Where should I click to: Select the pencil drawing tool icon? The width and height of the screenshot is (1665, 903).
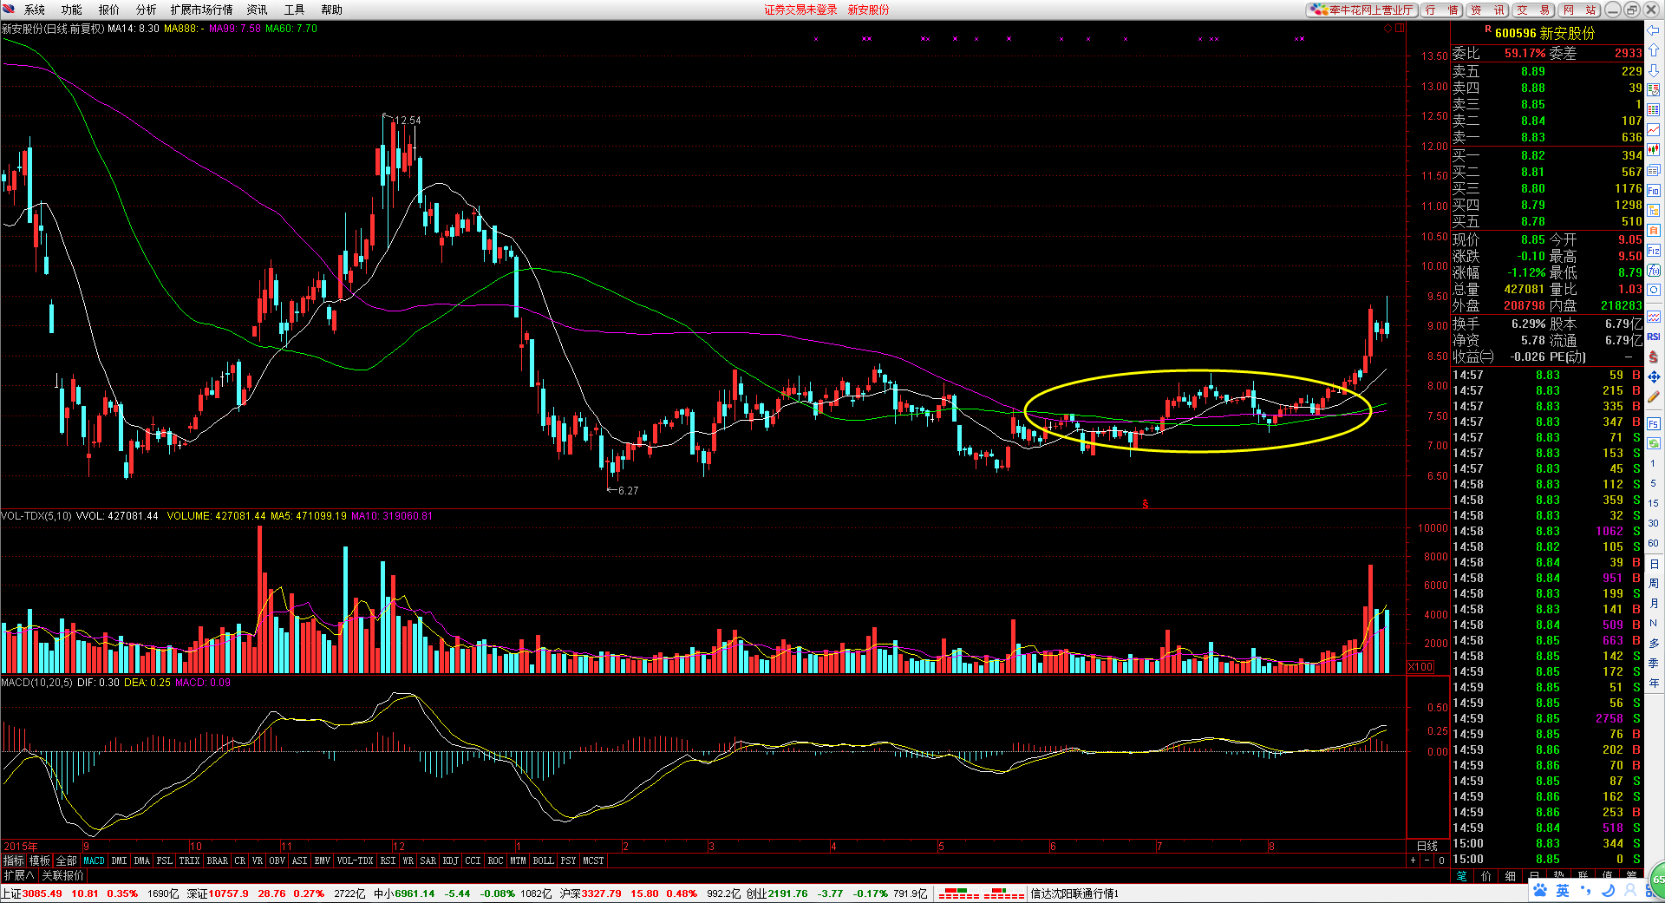tap(1654, 396)
